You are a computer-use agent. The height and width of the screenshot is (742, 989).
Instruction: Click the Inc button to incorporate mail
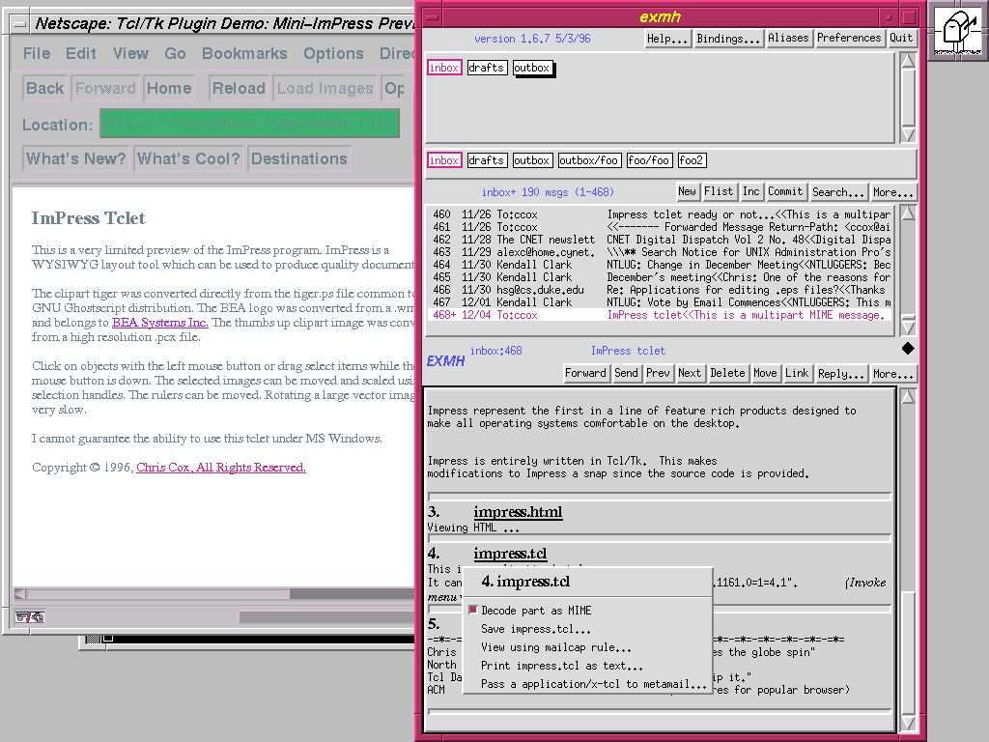point(750,192)
